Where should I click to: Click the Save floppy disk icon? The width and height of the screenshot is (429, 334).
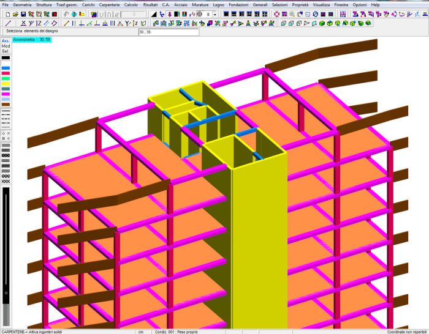tap(23, 13)
